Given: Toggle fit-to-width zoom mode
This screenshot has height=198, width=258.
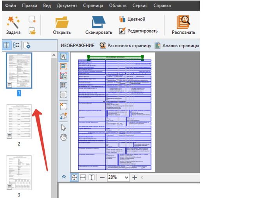Looking at the screenshot, I should point(83,178).
